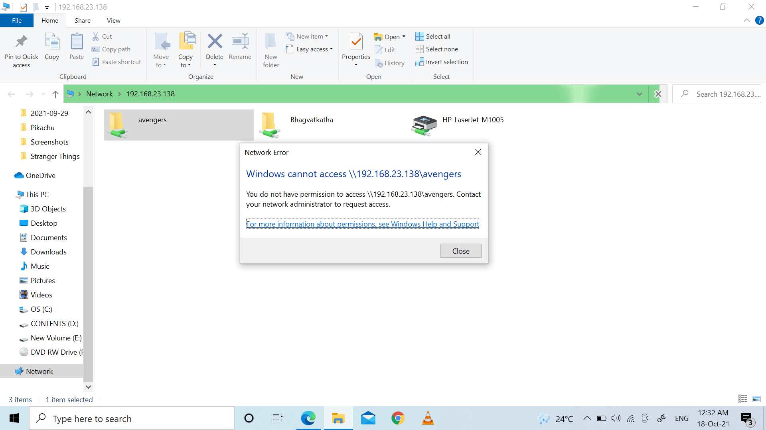
Task: Switch to details view in status bar
Action: coord(743,399)
